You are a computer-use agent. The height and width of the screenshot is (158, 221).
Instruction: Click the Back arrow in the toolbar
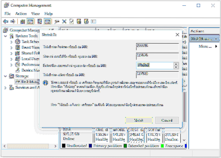5,21
